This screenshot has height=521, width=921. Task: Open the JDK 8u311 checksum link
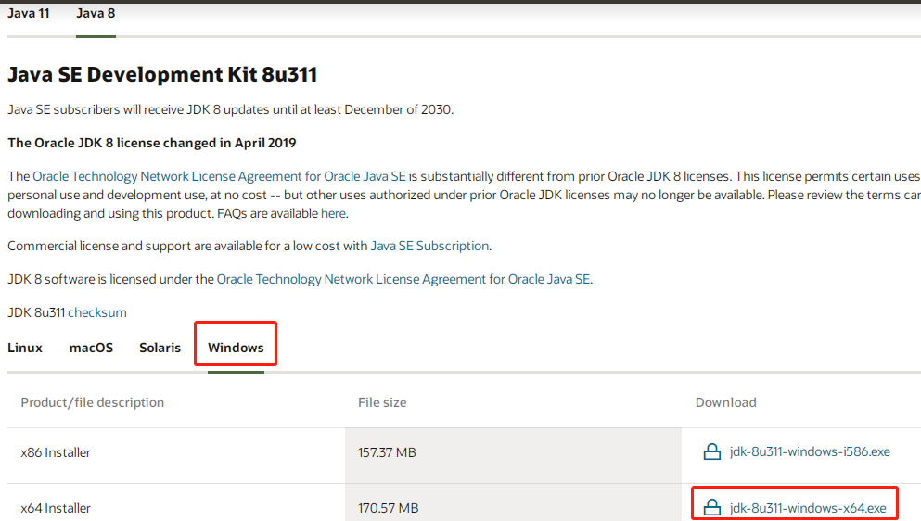pos(97,312)
